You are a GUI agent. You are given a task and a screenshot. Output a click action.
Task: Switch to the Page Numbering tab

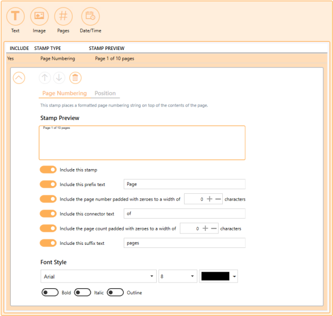click(x=64, y=93)
